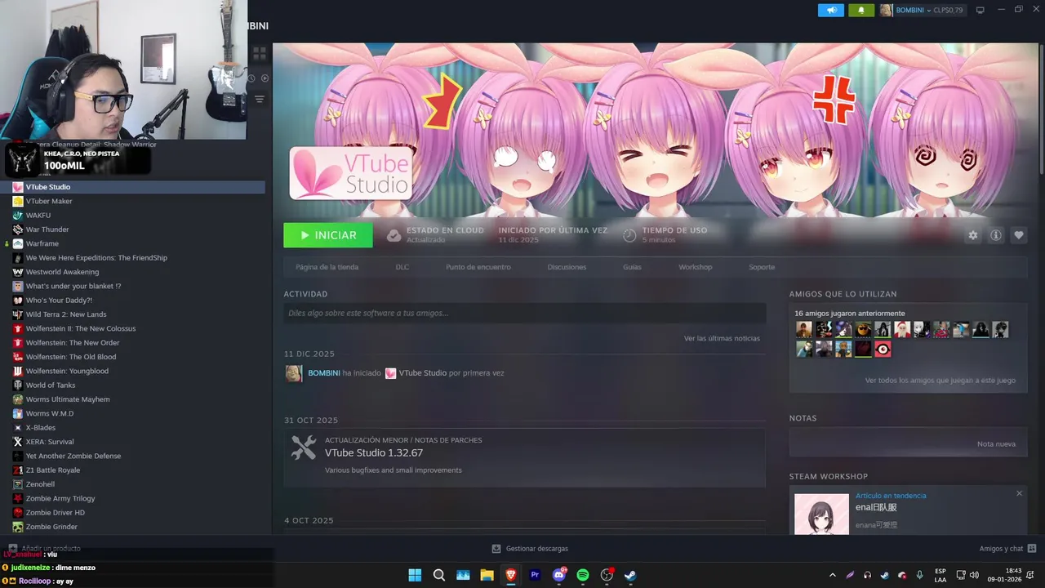Open Página de la tienda tab
This screenshot has width=1045, height=588.
tap(327, 267)
